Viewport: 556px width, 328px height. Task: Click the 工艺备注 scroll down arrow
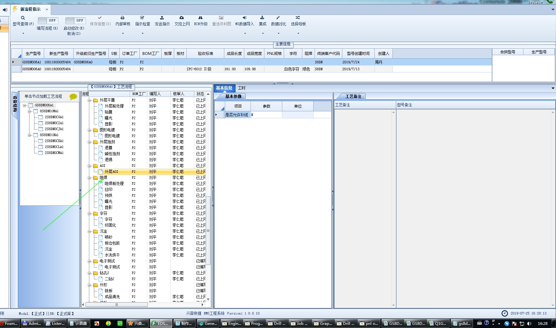coord(393,305)
